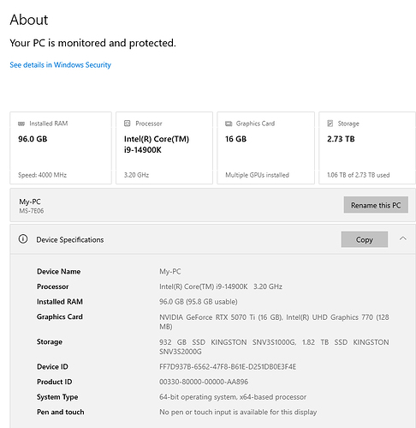Click the graphics card icon in Graphics Card card
This screenshot has width=416, height=428.
coord(229,124)
